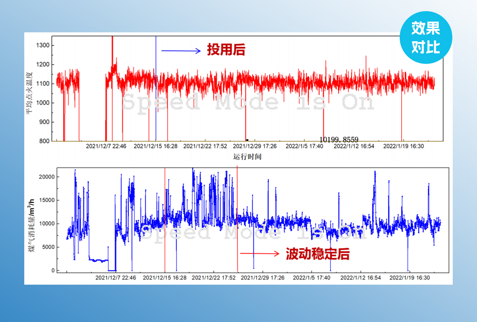Click Speed Mode is On watermark in top chart
Viewport: 477px width, 322px height.
[248, 103]
